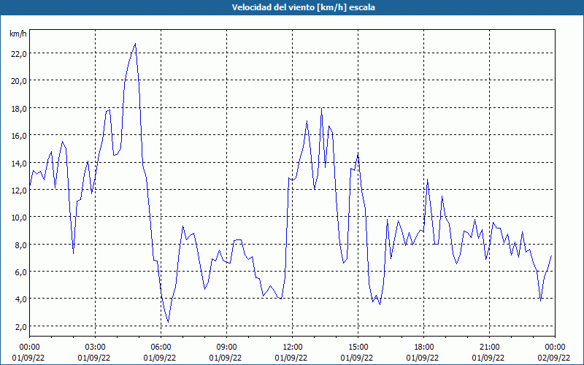The image size is (584, 365).
Task: Click the 20,0 value on the y-axis
Action: [x=19, y=81]
